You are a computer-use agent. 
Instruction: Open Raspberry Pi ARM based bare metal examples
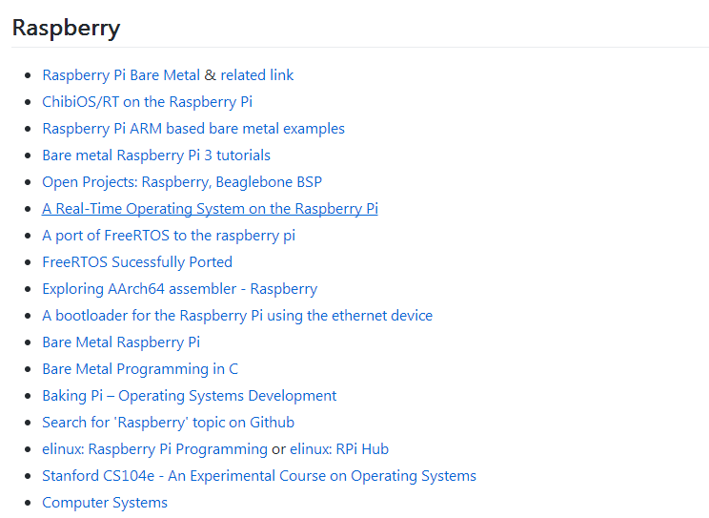tap(193, 129)
